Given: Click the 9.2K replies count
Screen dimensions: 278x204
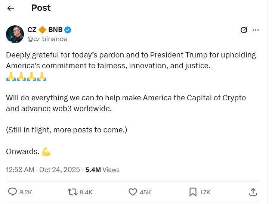Looking at the screenshot, I should pos(26,192).
